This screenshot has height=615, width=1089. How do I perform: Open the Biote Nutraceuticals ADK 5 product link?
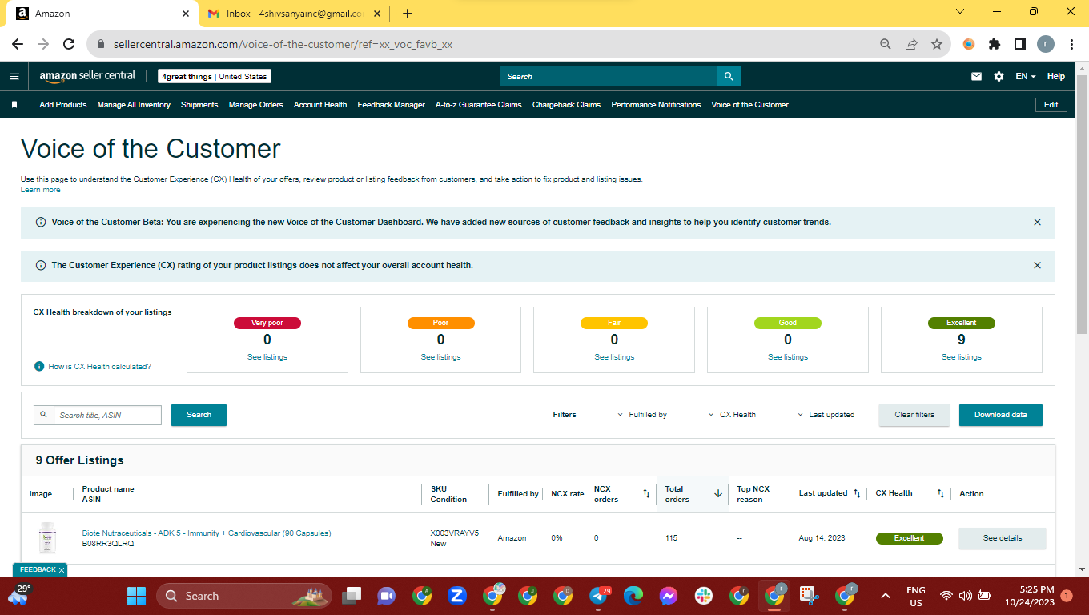pos(207,533)
